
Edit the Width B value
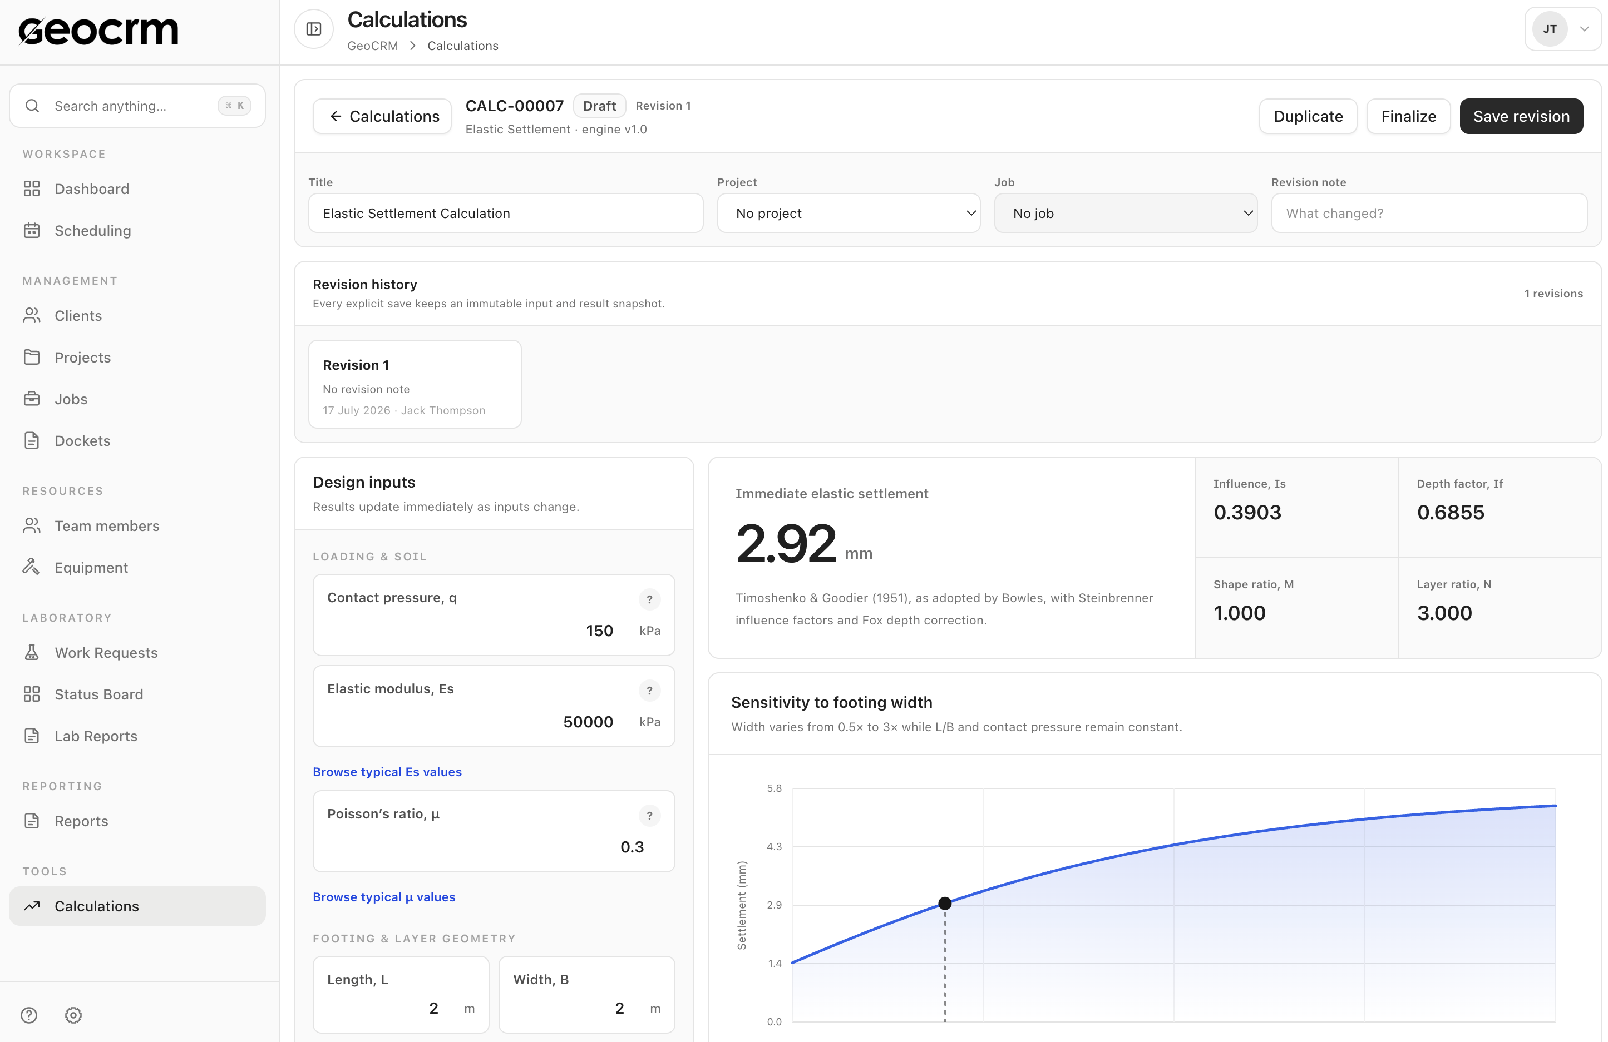click(x=620, y=1008)
